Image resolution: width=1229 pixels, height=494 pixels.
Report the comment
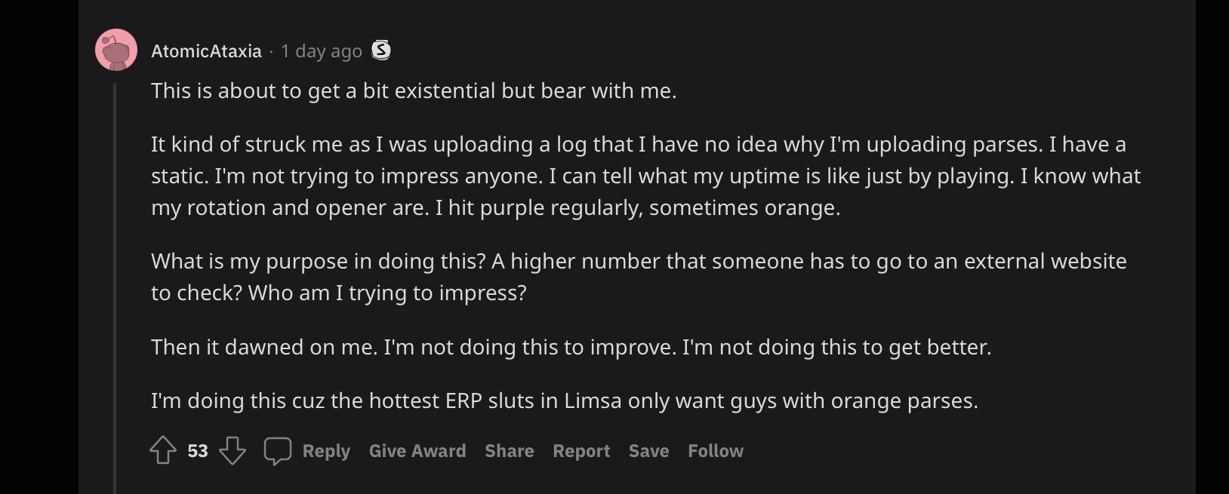click(581, 451)
